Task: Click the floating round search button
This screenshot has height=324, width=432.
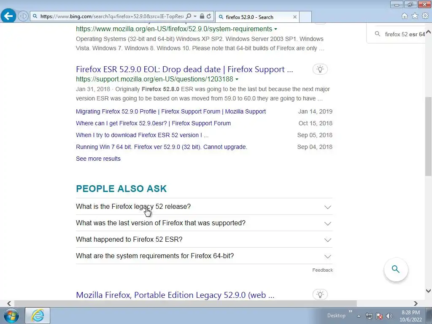Action: [396, 269]
